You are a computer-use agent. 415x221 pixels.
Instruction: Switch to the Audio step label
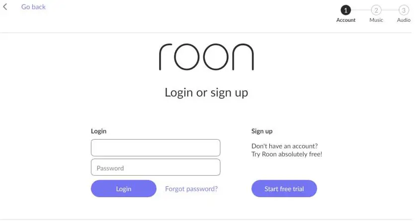(404, 20)
